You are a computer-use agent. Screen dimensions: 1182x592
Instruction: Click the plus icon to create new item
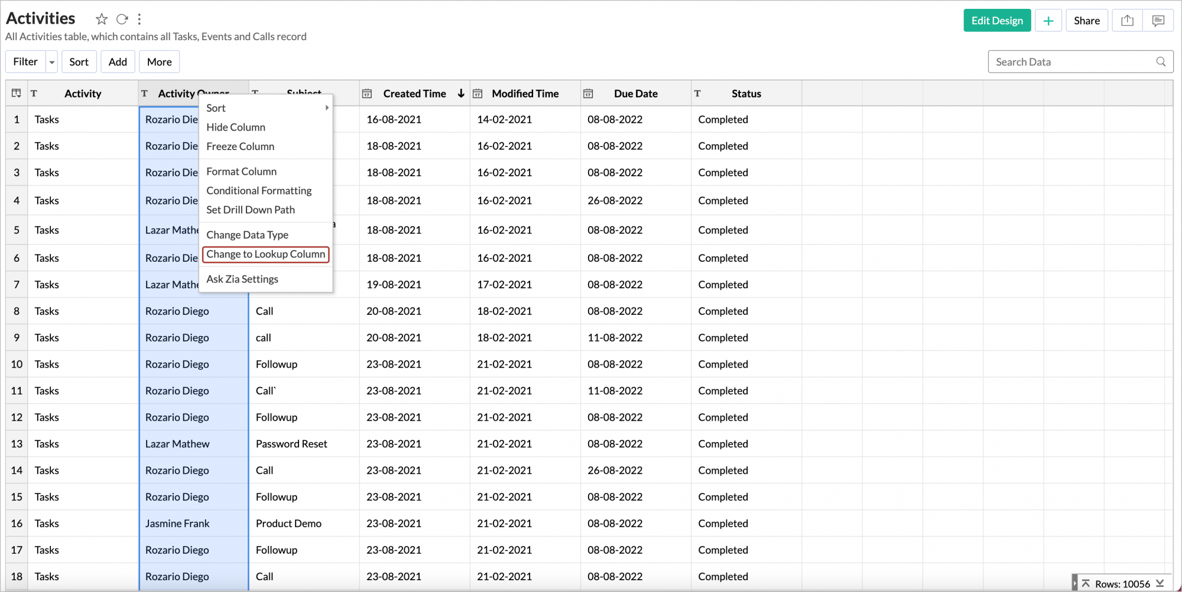tap(1048, 20)
